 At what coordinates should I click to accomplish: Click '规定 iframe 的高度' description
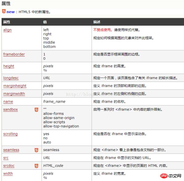pos(110,66)
